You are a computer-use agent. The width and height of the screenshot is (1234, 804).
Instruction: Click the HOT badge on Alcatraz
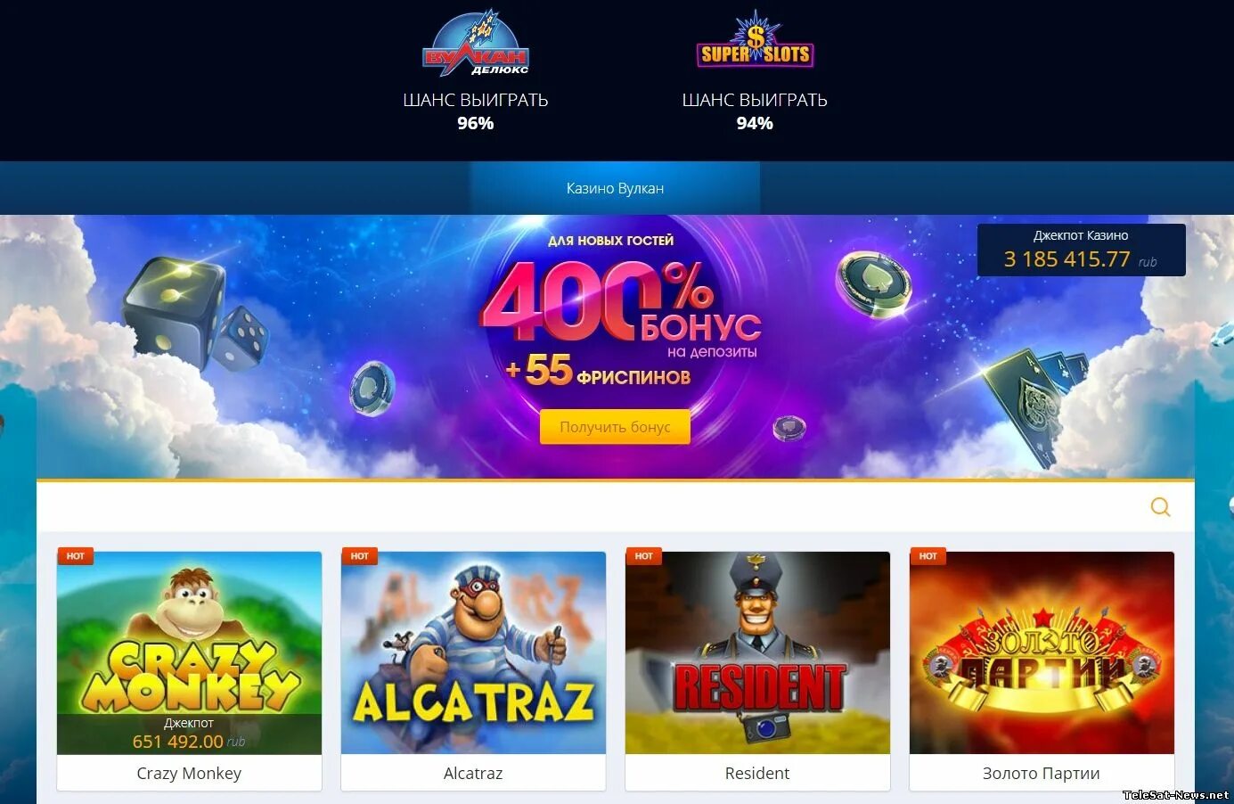(x=359, y=556)
